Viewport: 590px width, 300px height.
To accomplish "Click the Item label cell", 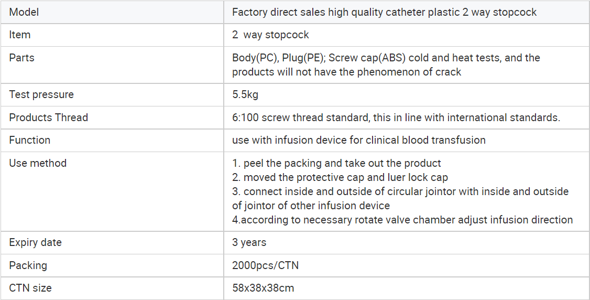I will coord(112,35).
